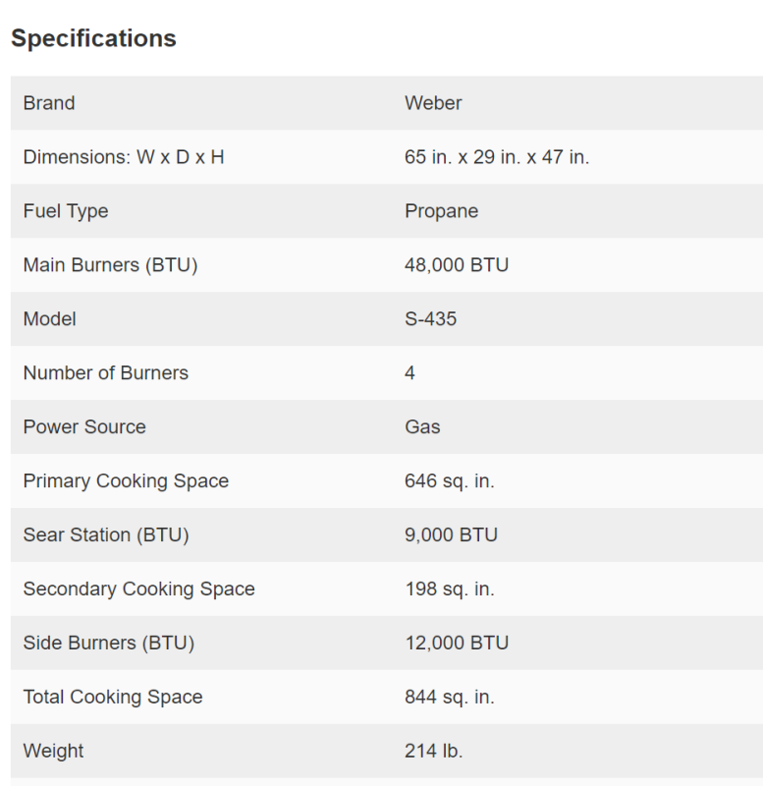Click the Sear Station (BTU) label

pyautogui.click(x=106, y=535)
